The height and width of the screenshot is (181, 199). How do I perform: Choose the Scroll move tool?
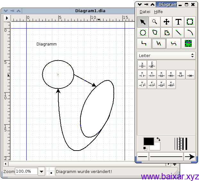166,22
